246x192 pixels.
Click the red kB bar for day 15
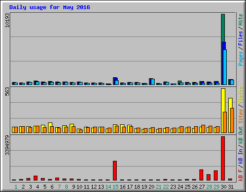[x=115, y=171]
